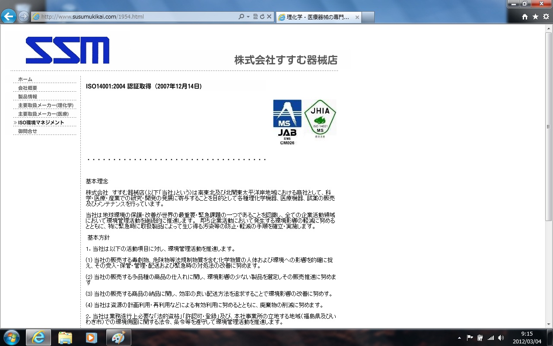Click the power plug battery tray icon

point(480,338)
